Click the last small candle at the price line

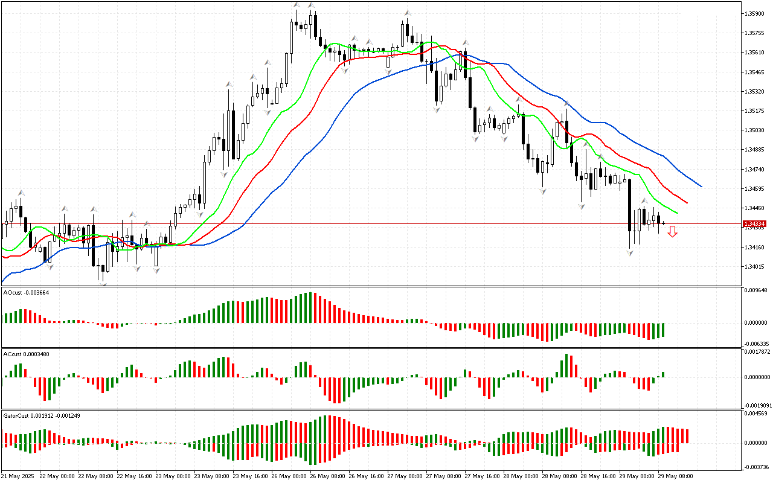[x=664, y=223]
